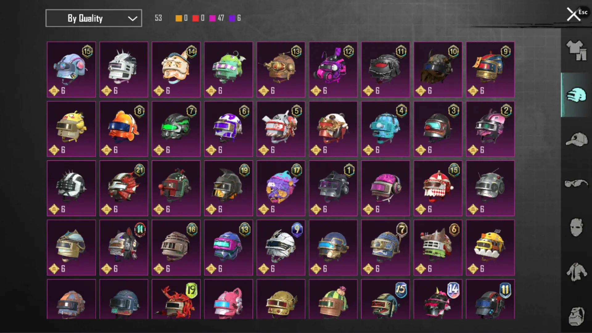This screenshot has width=592, height=333.
Task: Open the face mask category icon
Action: point(576,228)
